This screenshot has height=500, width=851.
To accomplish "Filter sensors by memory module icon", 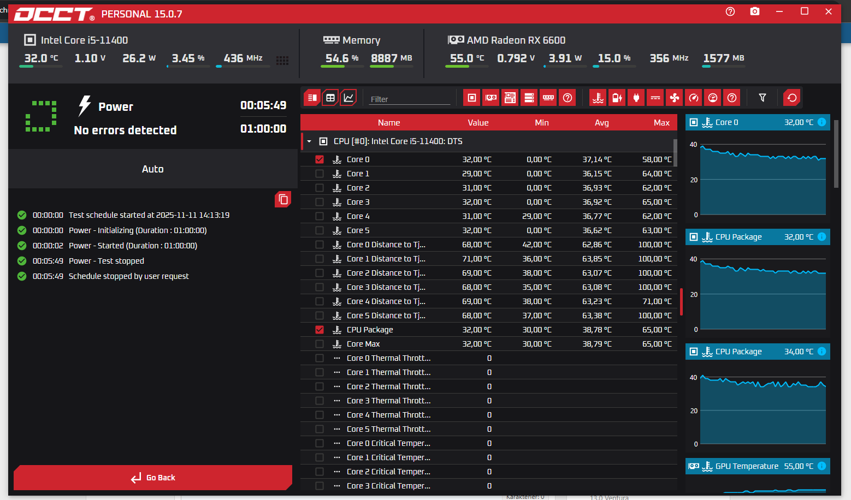I will 548,98.
